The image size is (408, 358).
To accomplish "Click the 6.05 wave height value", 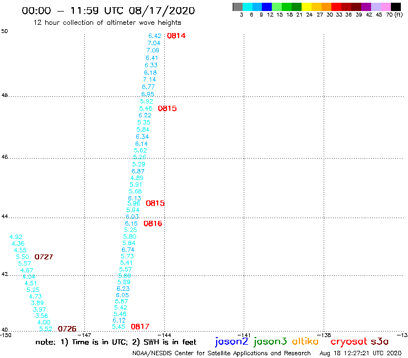I will pyautogui.click(x=122, y=295).
